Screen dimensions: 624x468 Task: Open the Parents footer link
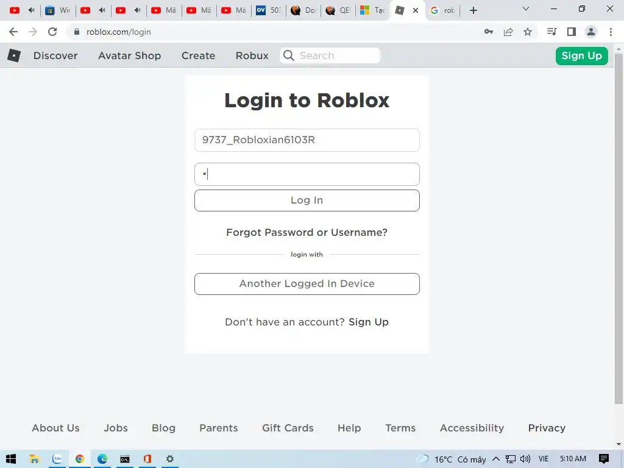[x=219, y=428]
